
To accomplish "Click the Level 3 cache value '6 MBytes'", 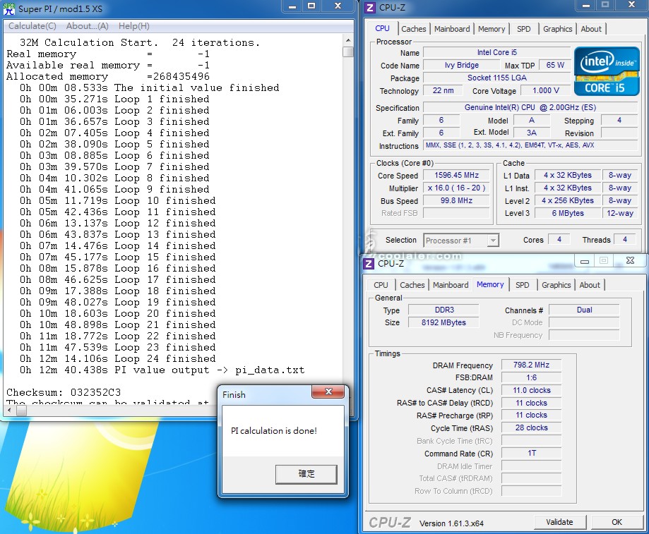I will tap(568, 213).
